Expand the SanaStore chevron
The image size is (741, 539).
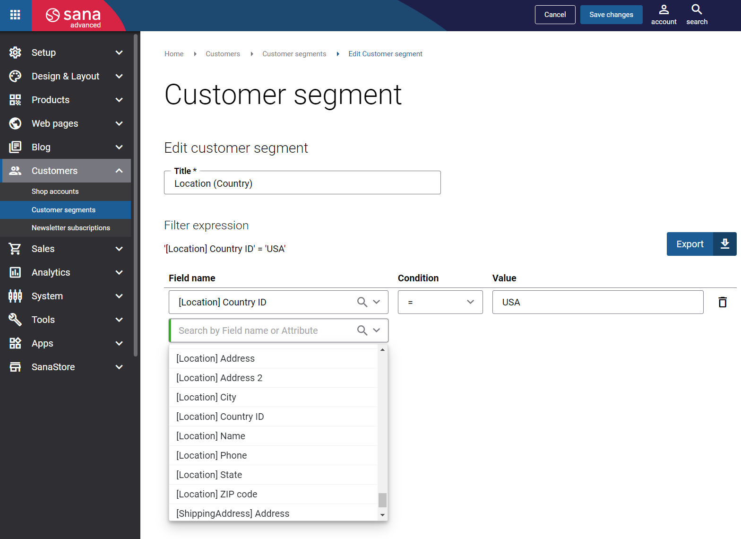pyautogui.click(x=119, y=367)
